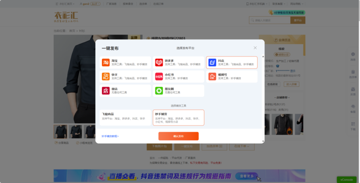
Task: Click the 加选货单 button
Action: 214,147
